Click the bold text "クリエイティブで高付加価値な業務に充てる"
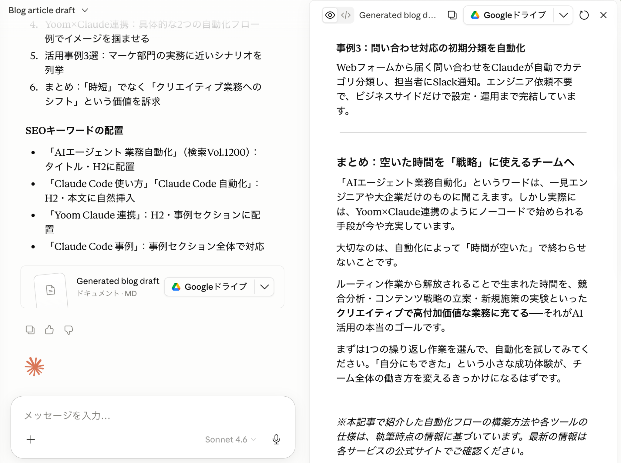Screen dimensions: 621x463 click(432, 313)
